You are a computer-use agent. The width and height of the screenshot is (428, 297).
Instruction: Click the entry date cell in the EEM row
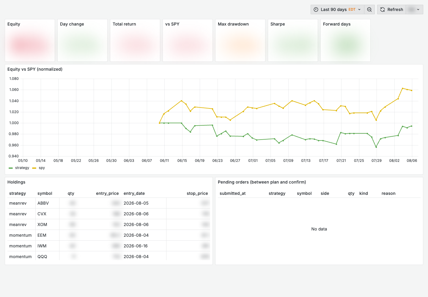tap(144, 235)
